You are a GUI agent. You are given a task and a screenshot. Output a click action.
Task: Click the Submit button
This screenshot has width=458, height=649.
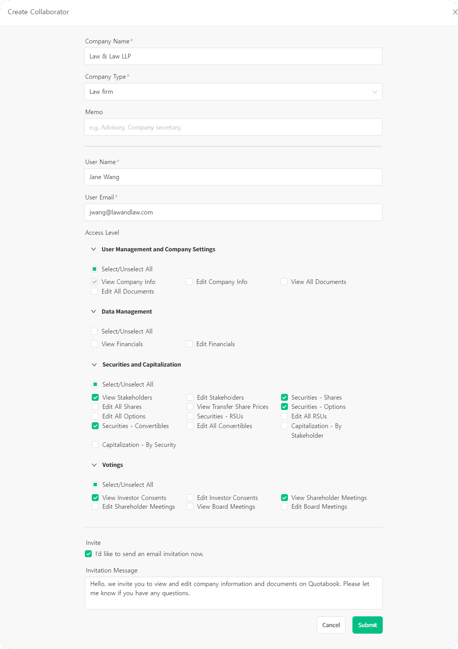tap(367, 625)
